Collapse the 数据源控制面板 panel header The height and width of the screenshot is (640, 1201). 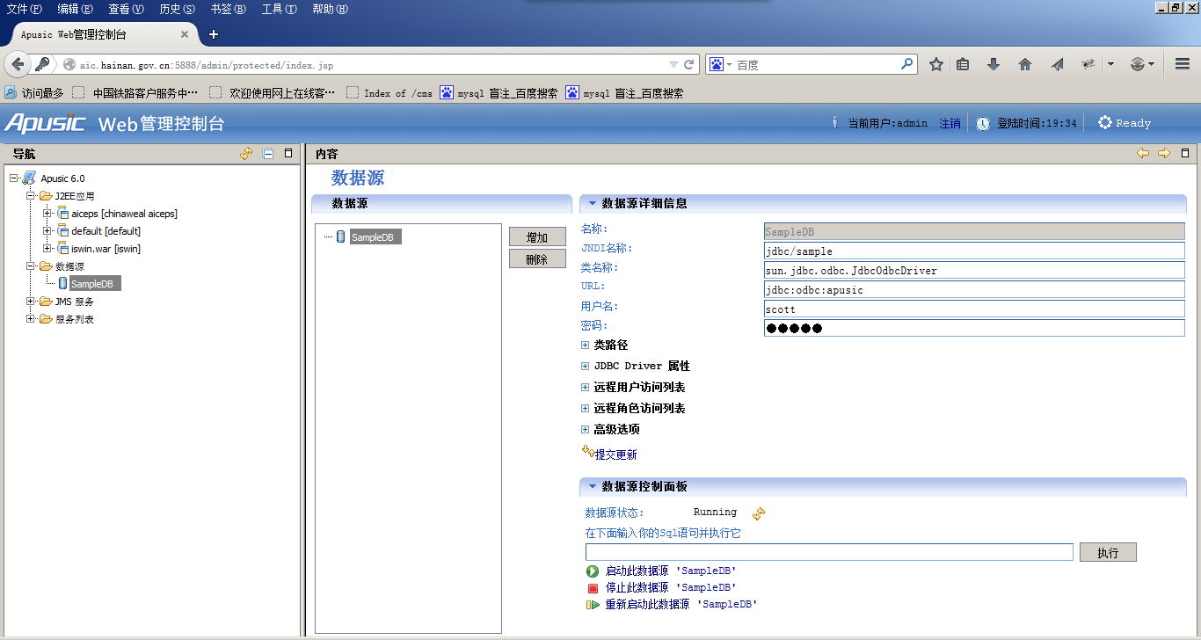pos(593,486)
